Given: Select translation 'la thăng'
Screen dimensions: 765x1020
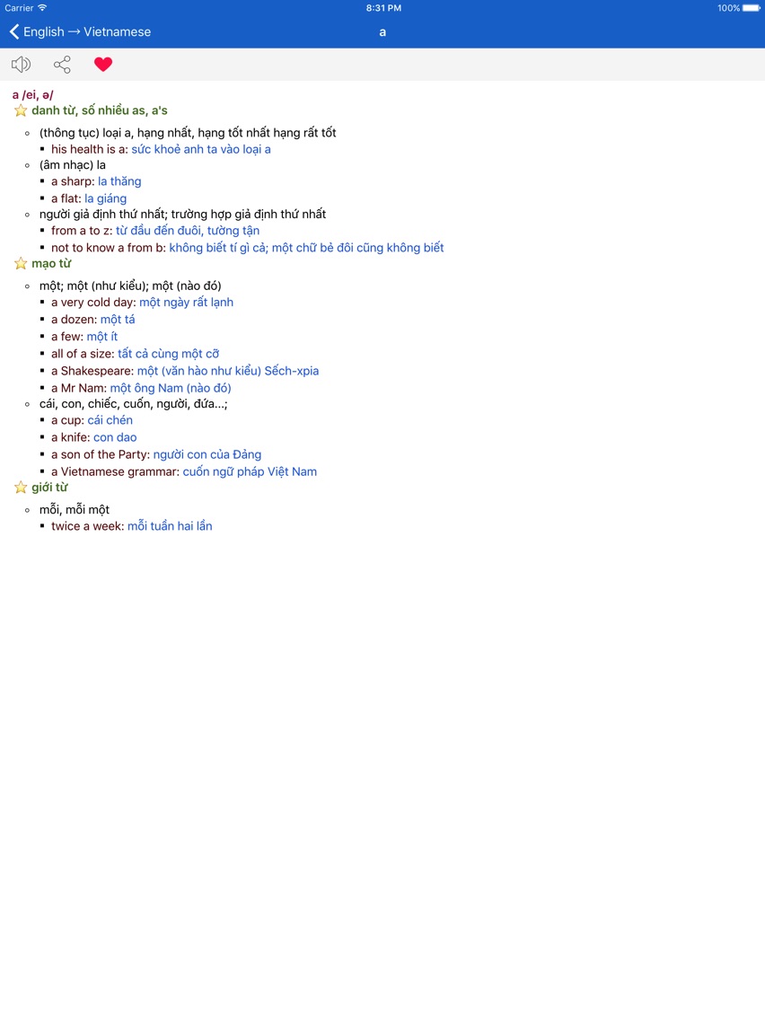Looking at the screenshot, I should [x=119, y=181].
